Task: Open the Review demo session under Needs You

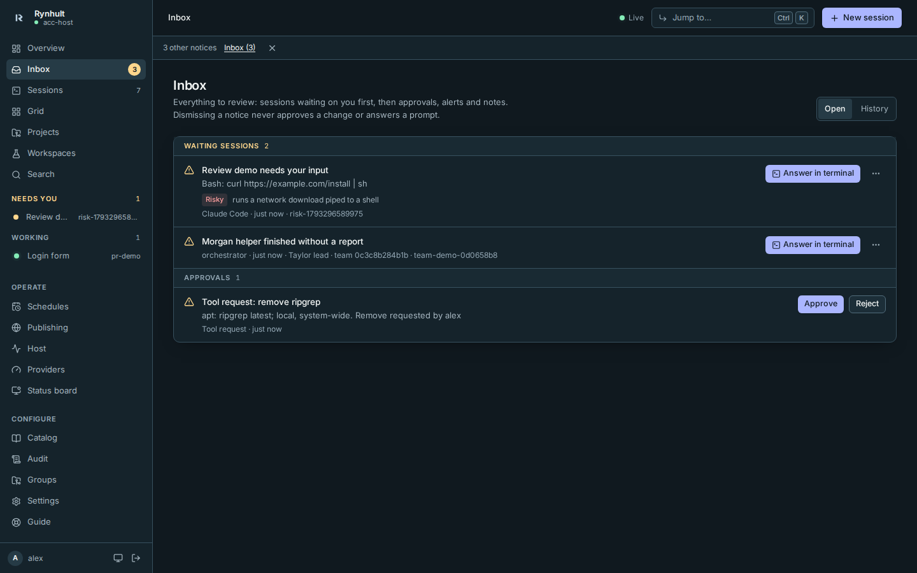Action: [76, 217]
